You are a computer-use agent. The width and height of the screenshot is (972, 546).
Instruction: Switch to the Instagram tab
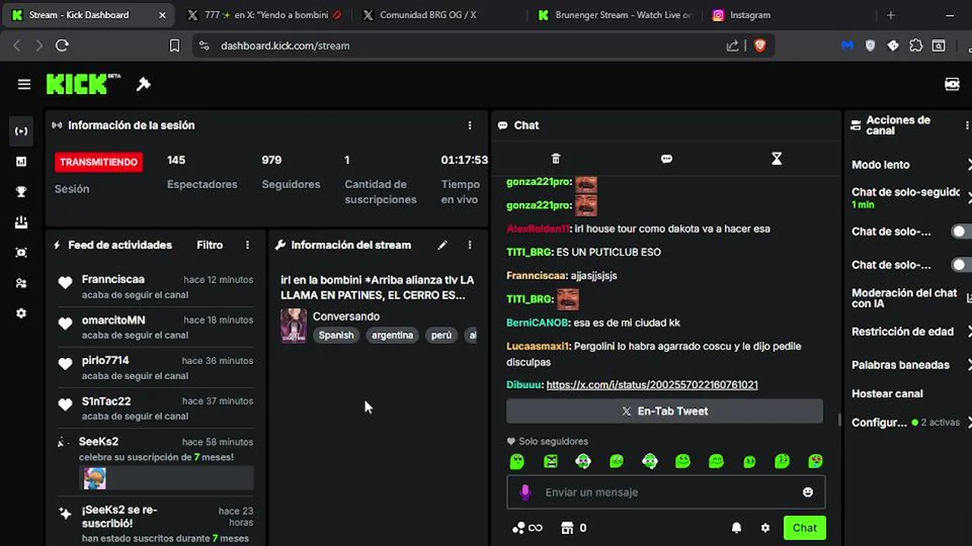click(x=790, y=15)
